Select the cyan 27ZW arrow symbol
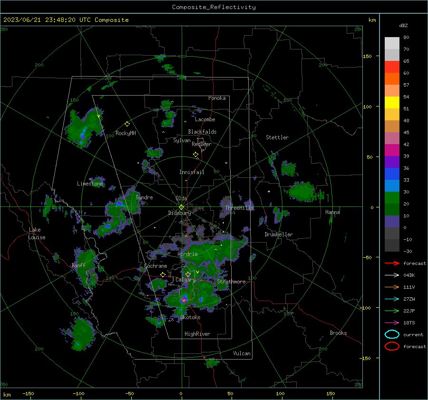 392,299
